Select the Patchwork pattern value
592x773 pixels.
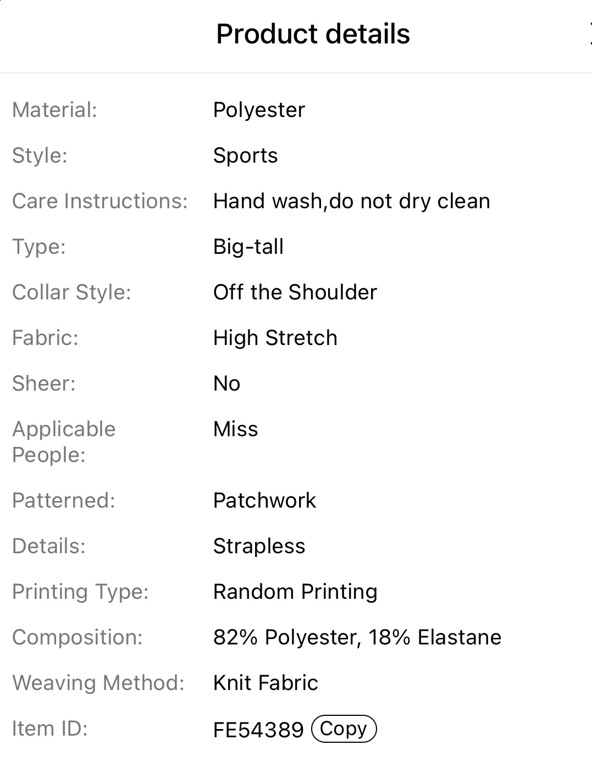[x=264, y=500]
